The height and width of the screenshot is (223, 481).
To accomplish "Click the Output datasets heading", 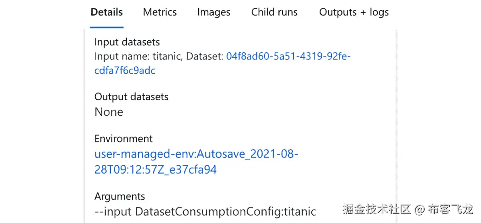I will click(131, 97).
